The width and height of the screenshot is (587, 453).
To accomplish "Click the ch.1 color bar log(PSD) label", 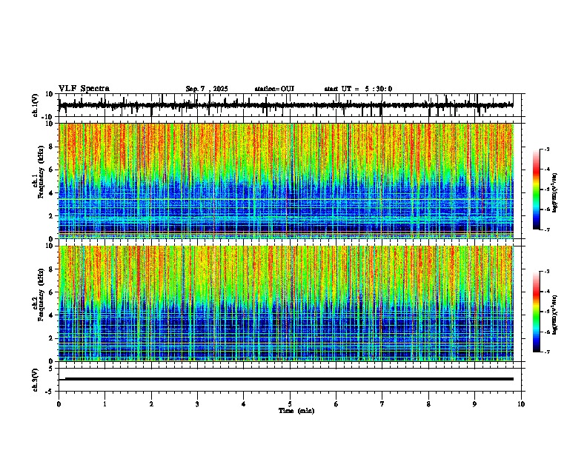I will pyautogui.click(x=555, y=192).
